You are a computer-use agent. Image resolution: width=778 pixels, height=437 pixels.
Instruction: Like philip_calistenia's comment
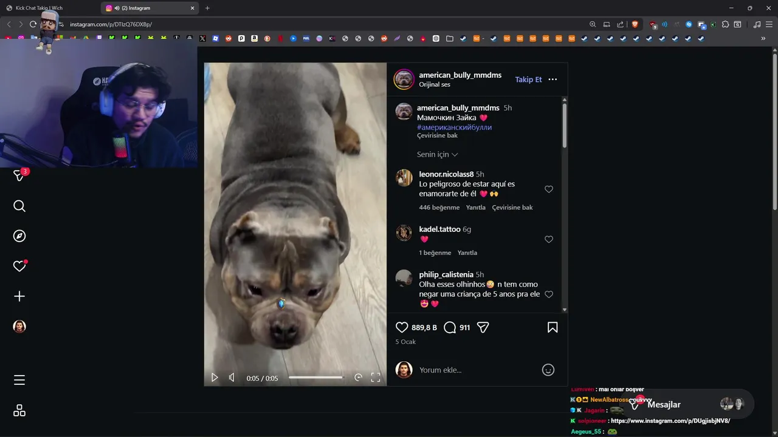tap(549, 294)
